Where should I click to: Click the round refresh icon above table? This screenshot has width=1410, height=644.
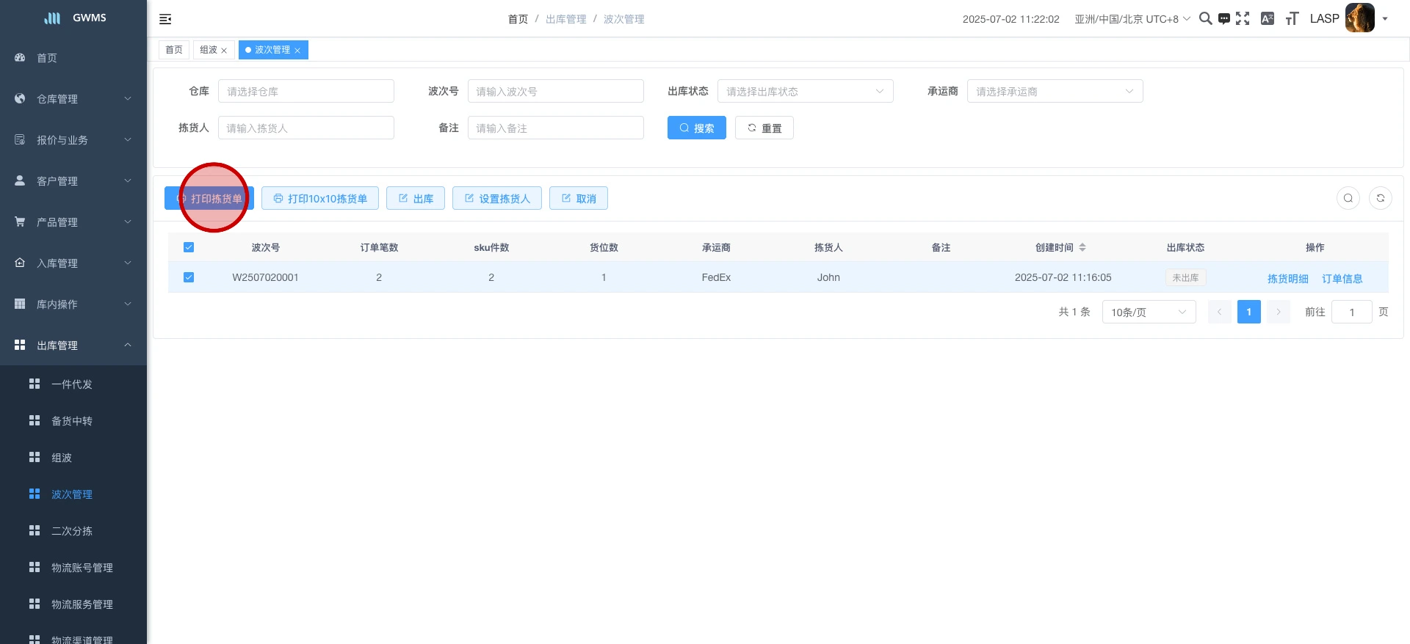click(1380, 198)
